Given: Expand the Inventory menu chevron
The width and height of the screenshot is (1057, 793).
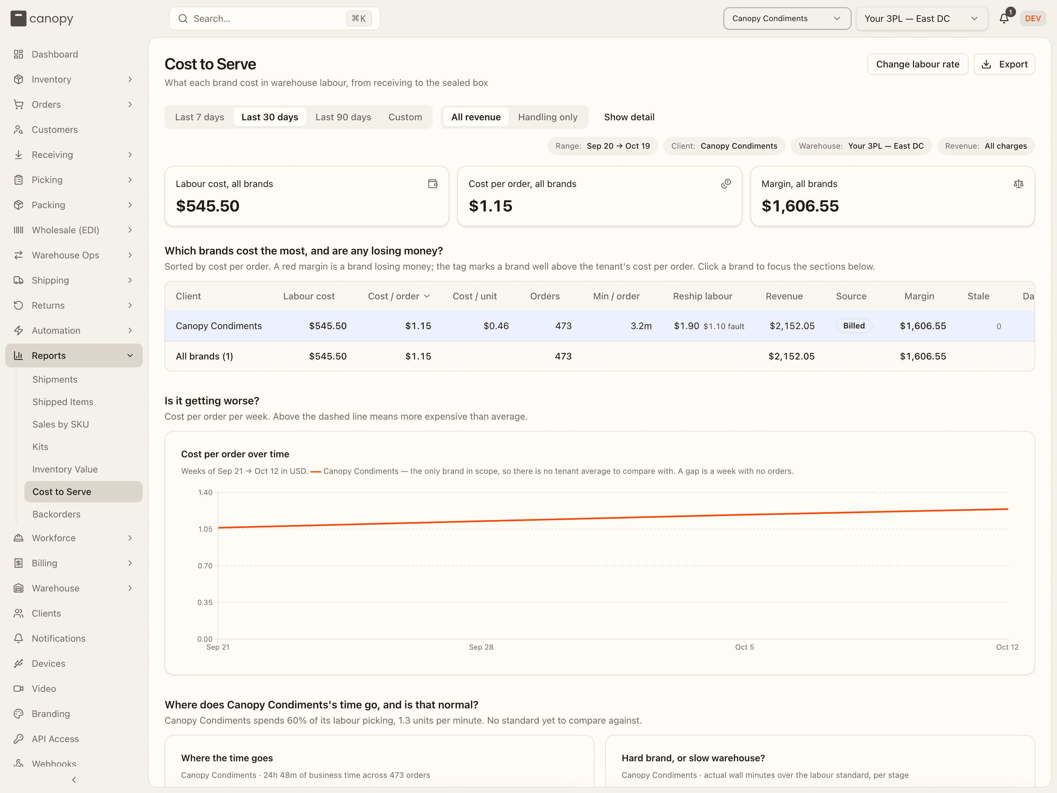Looking at the screenshot, I should tap(130, 79).
